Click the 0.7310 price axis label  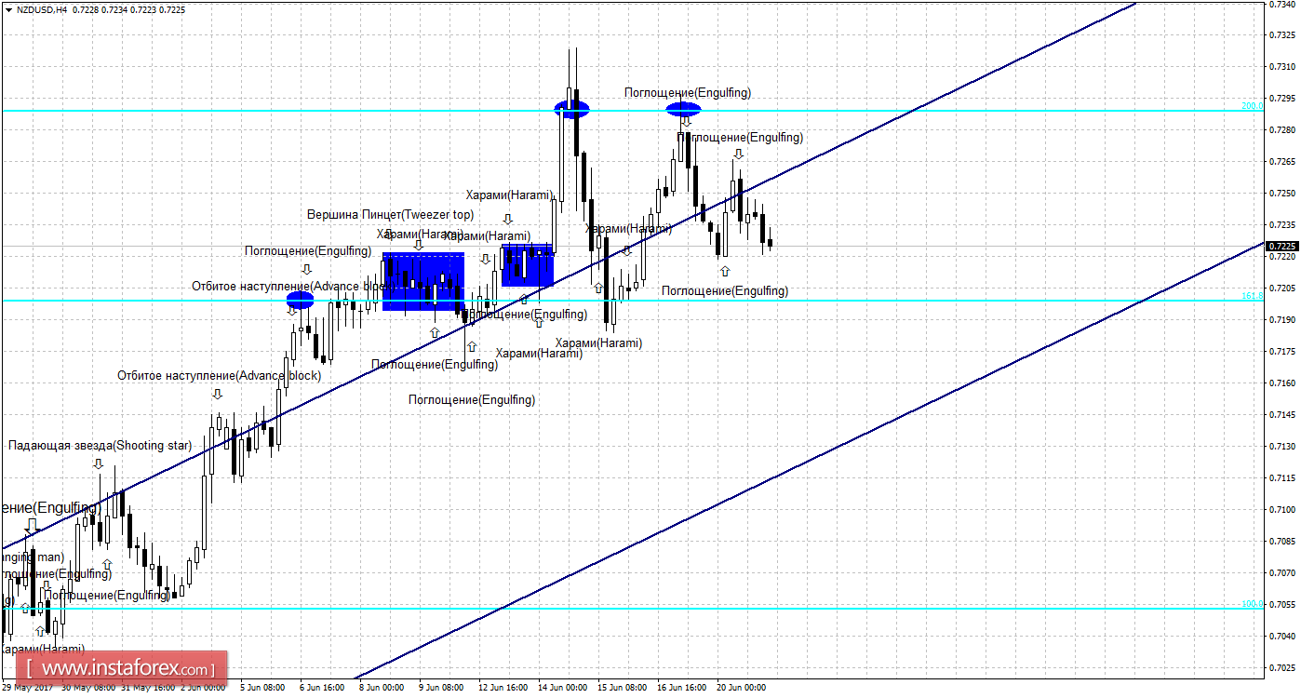(1281, 67)
